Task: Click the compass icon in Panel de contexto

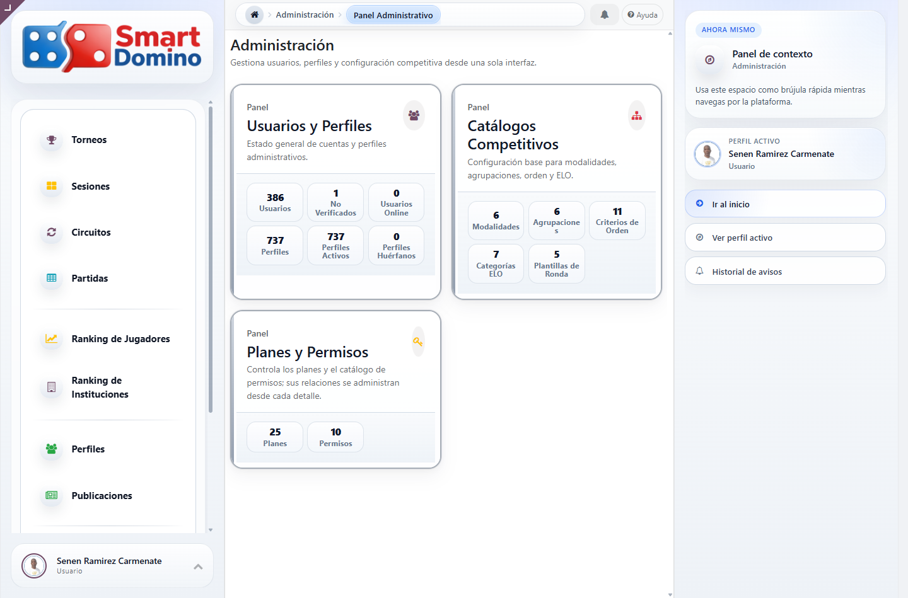Action: click(709, 60)
